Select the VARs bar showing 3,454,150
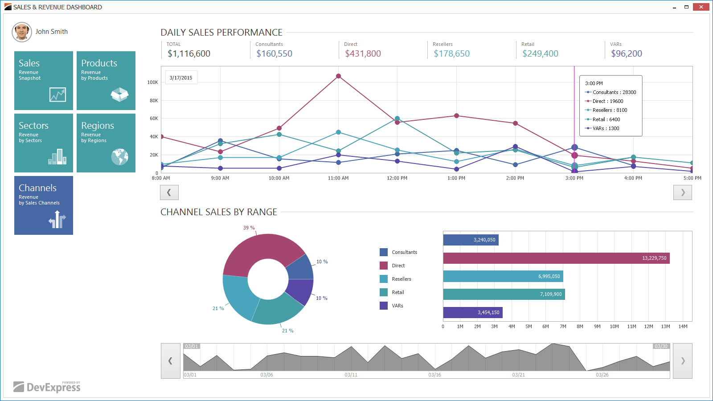 pyautogui.click(x=473, y=312)
